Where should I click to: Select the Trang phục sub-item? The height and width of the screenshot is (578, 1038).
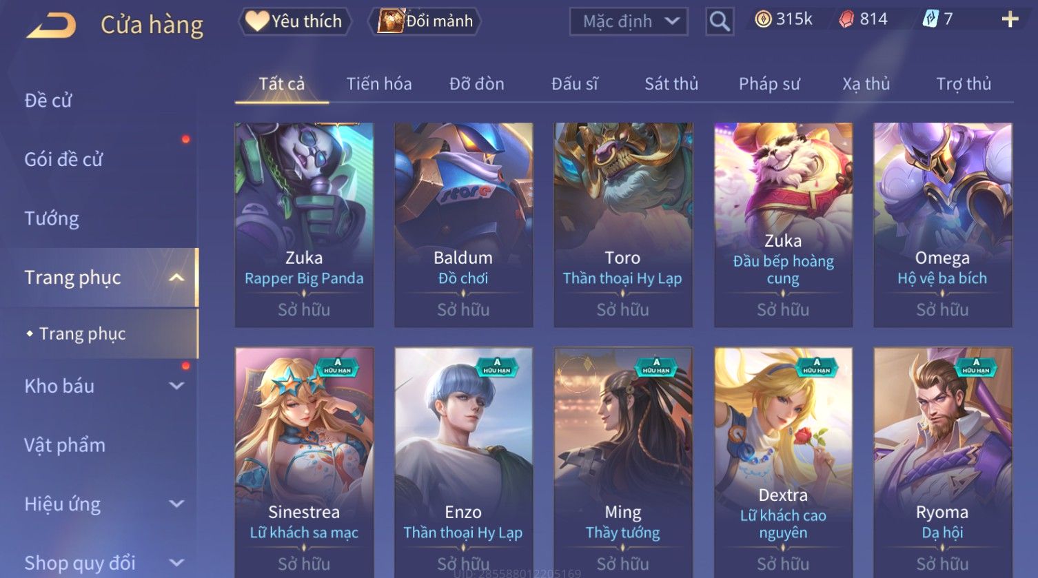coord(82,333)
